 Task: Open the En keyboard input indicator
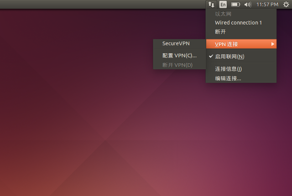tap(223, 5)
